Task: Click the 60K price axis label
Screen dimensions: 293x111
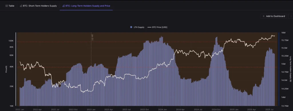Action: 11,55
